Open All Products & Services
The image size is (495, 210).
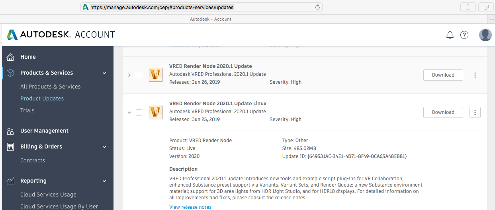[51, 87]
